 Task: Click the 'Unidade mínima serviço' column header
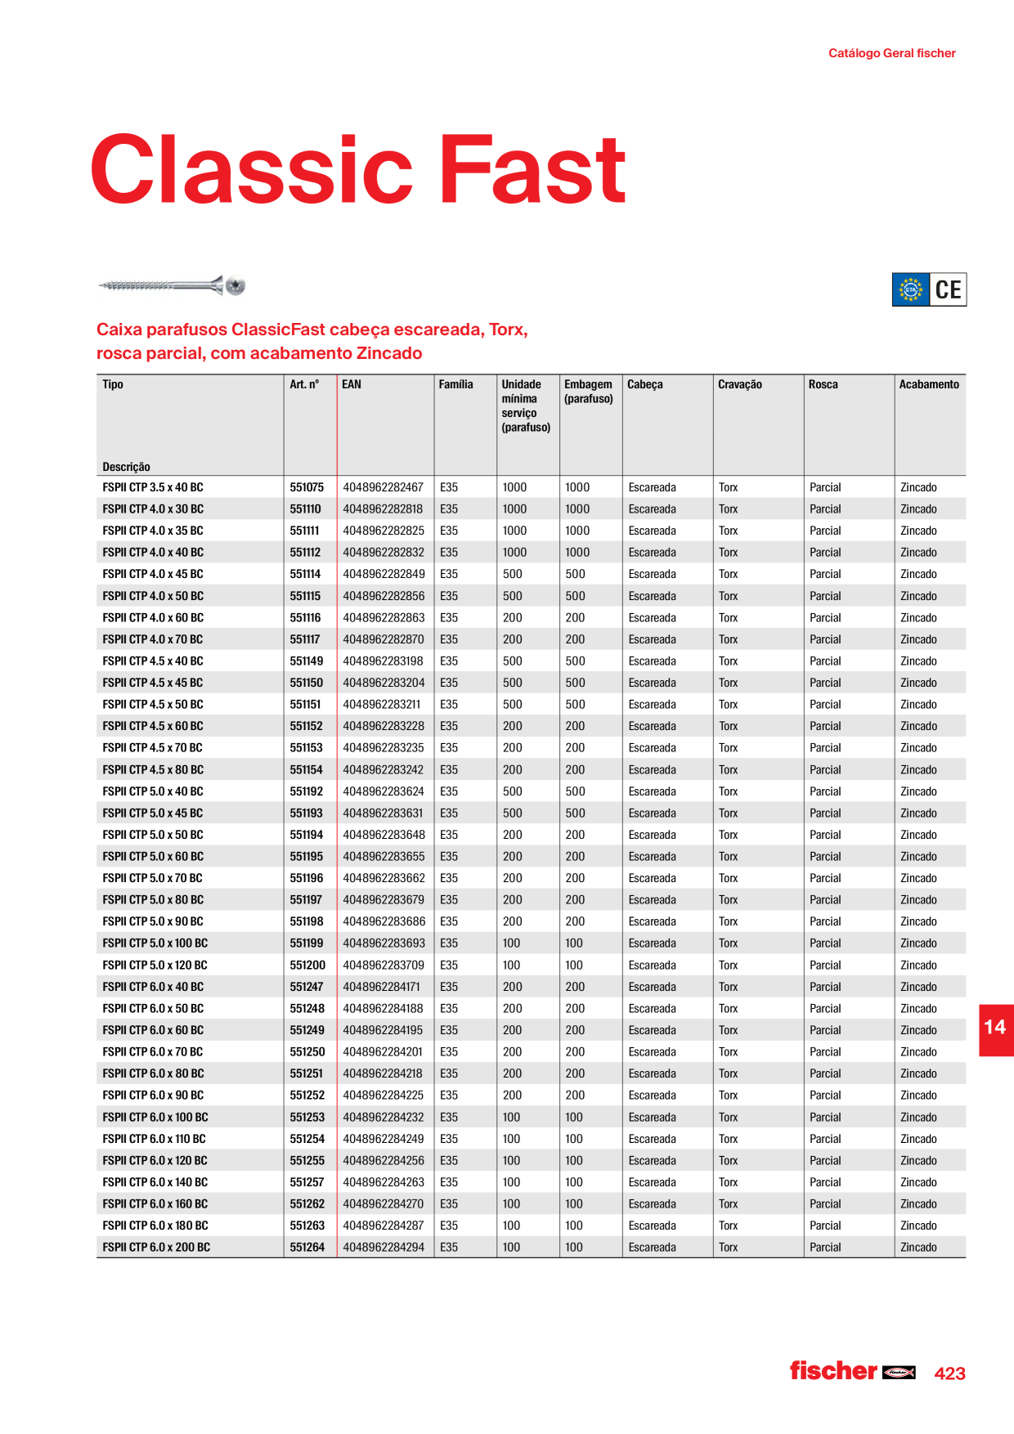point(526,406)
